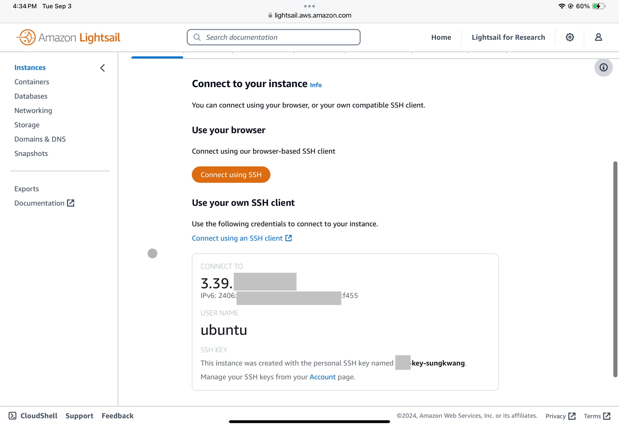The width and height of the screenshot is (619, 427).
Task: Click the CloudShell terminal icon
Action: [12, 416]
